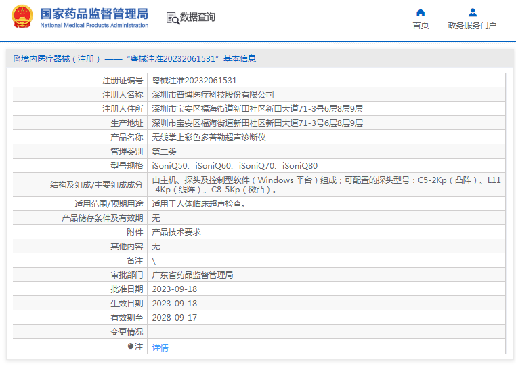Click the model list starting with iSoniQ50

click(x=234, y=165)
